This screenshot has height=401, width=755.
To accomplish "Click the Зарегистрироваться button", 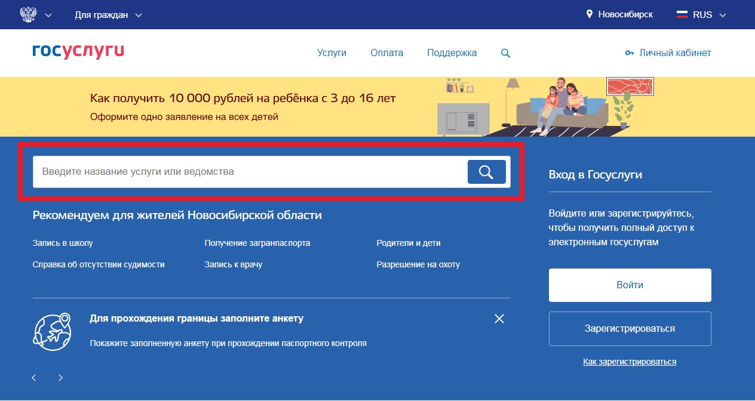I will pyautogui.click(x=630, y=329).
